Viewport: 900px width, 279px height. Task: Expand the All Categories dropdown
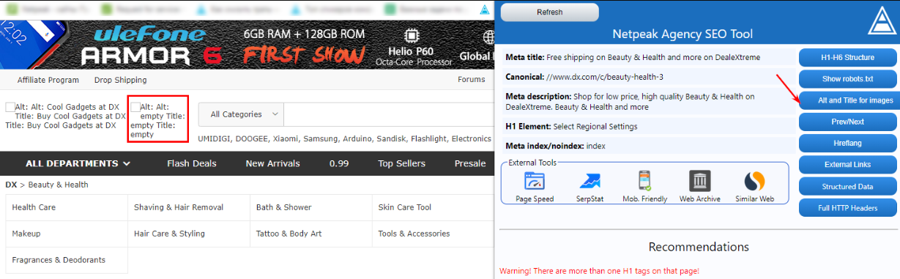(x=242, y=114)
